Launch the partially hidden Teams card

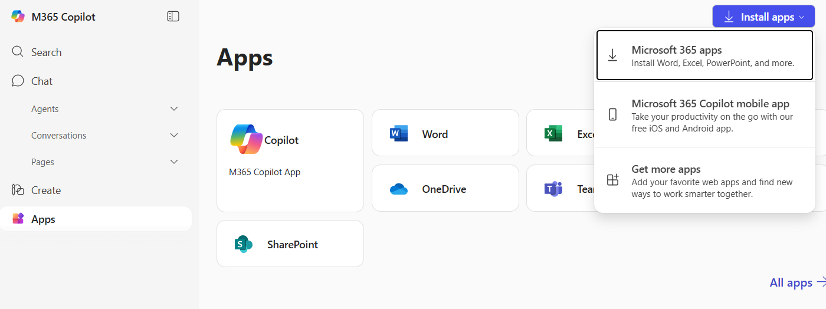point(560,189)
